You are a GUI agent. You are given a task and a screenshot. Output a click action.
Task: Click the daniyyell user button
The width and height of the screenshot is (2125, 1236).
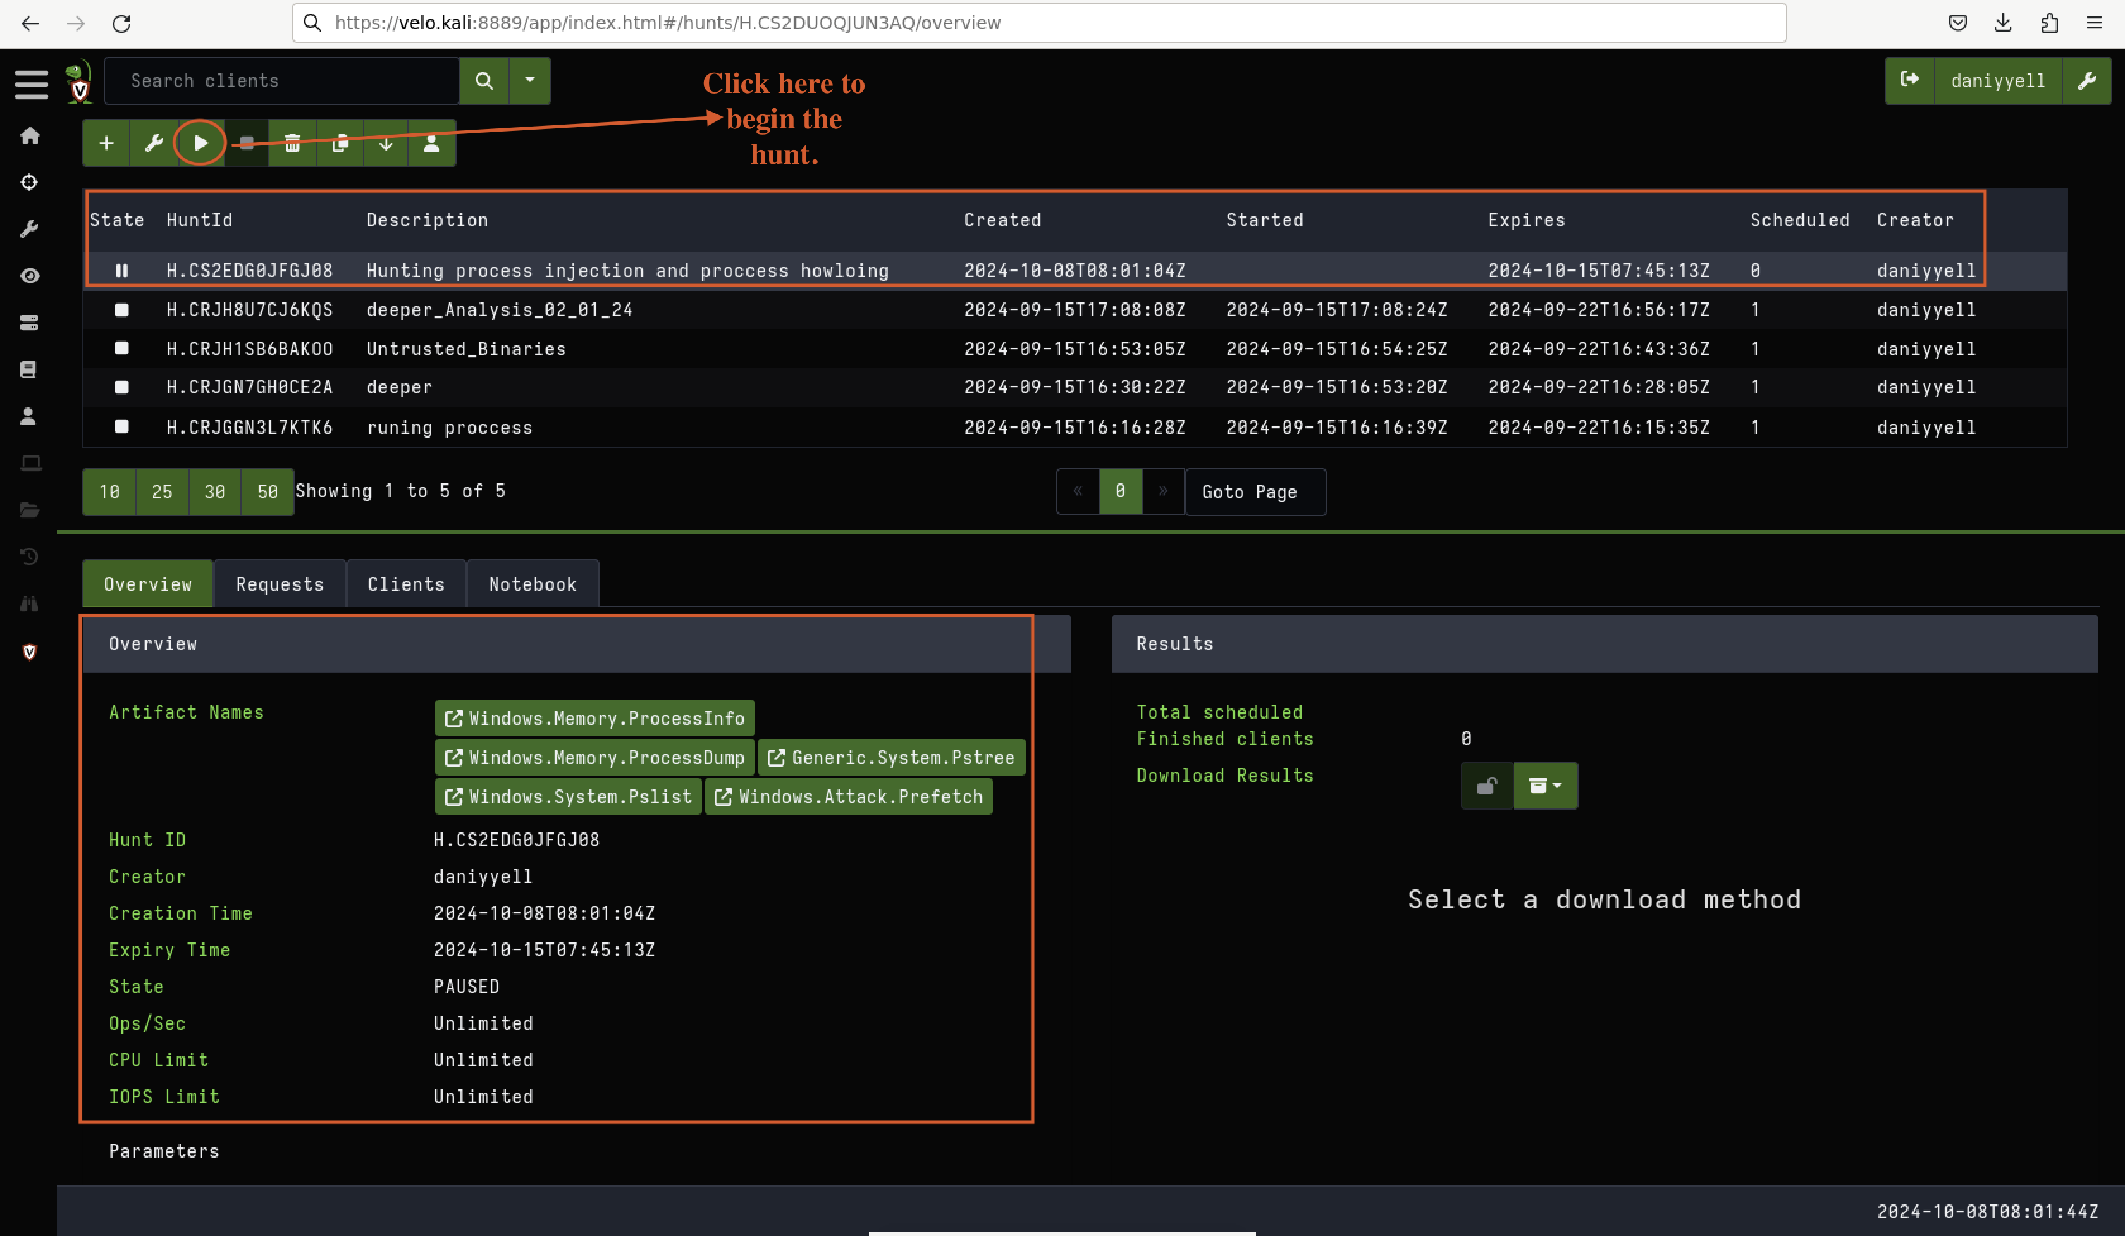click(1998, 81)
